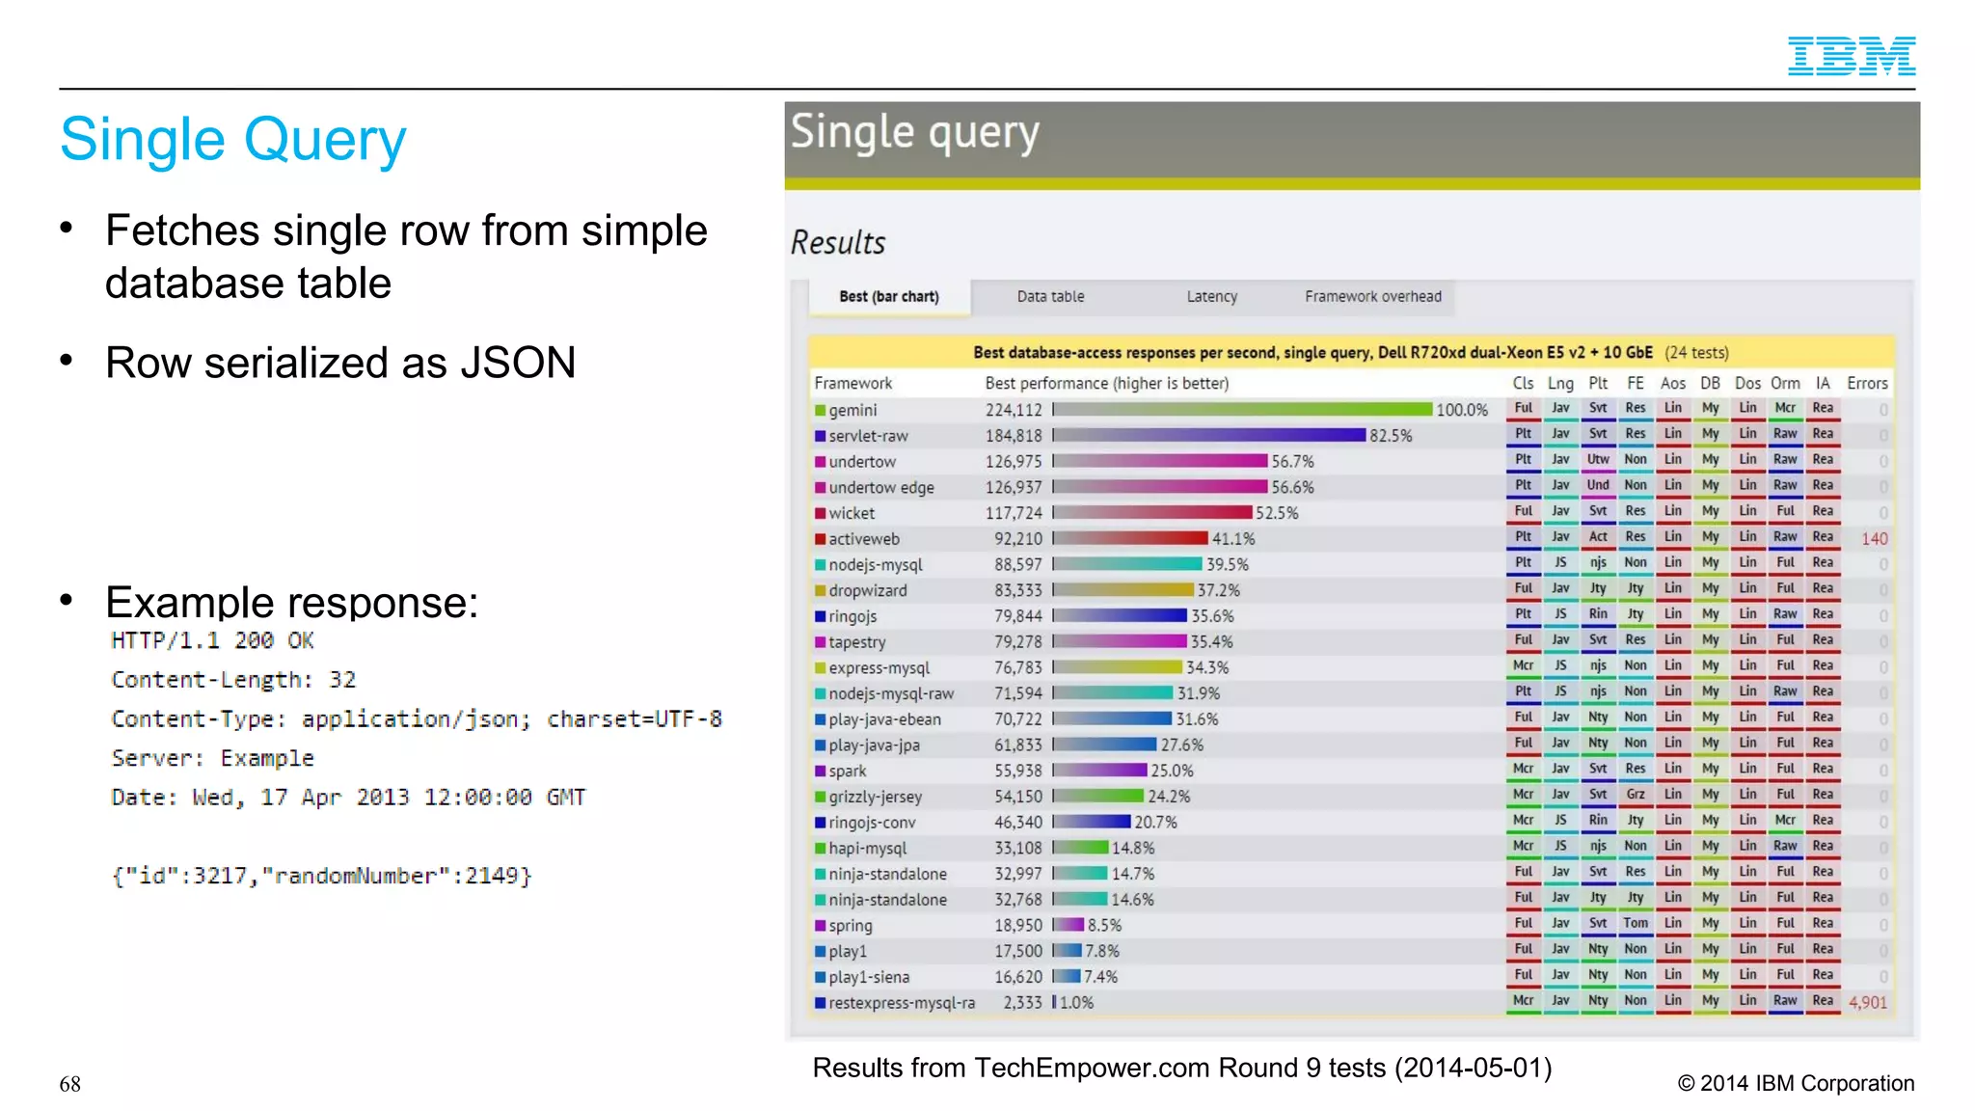Screen dimensions: 1975x1111
Task: Click the FE column header
Action: (1636, 384)
